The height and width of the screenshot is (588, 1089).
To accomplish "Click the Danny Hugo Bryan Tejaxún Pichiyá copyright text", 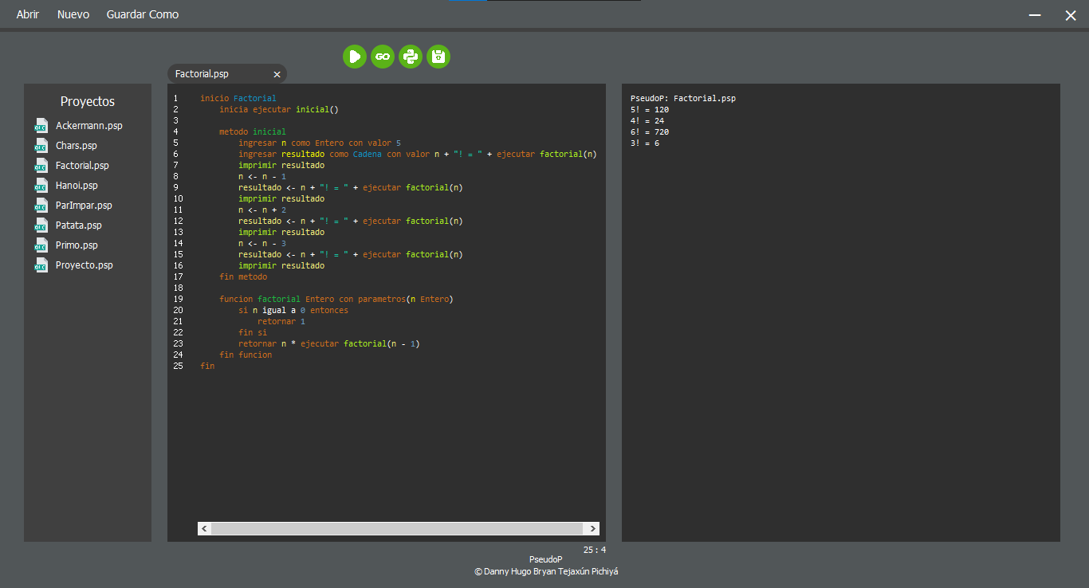I will [x=546, y=571].
